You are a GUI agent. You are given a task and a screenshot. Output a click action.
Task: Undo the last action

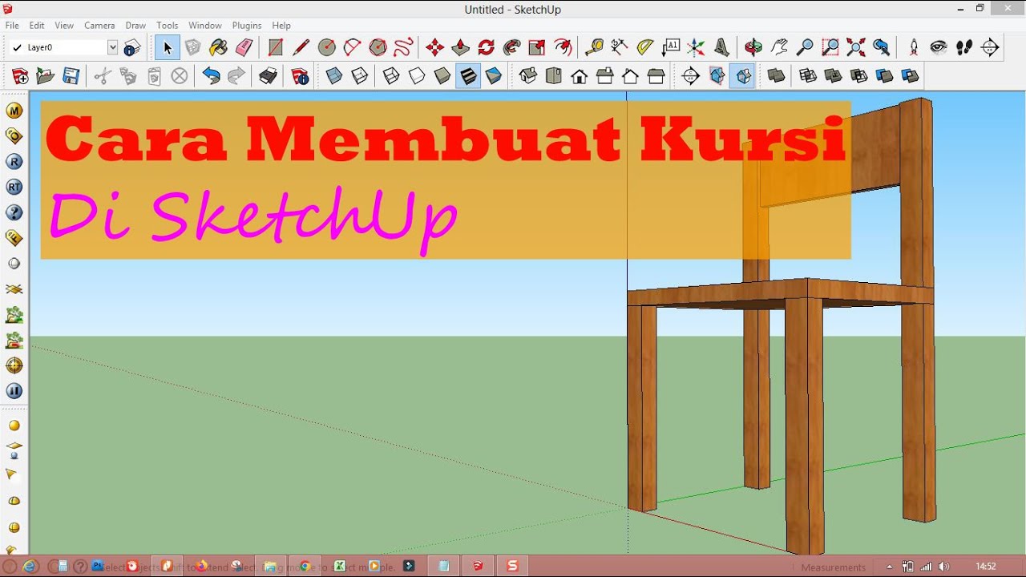[211, 76]
